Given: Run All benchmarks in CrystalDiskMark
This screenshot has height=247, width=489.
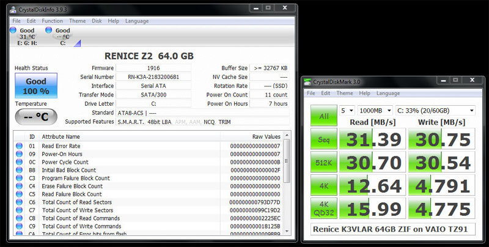Looking at the screenshot, I should pyautogui.click(x=324, y=116).
